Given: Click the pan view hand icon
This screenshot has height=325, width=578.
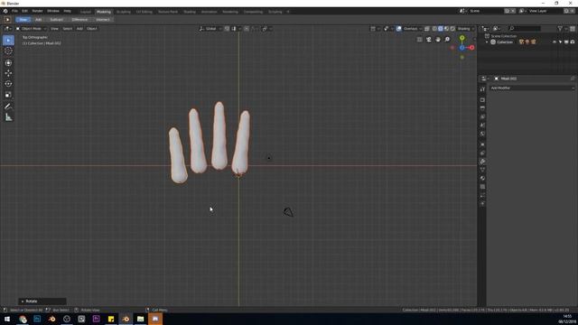Looking at the screenshot, I should point(438,40).
